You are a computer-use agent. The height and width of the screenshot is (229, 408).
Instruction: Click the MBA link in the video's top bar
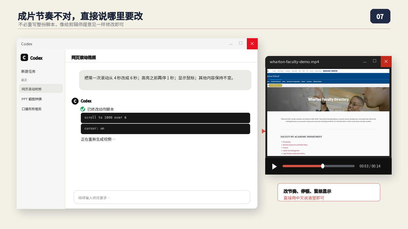coord(300,71)
